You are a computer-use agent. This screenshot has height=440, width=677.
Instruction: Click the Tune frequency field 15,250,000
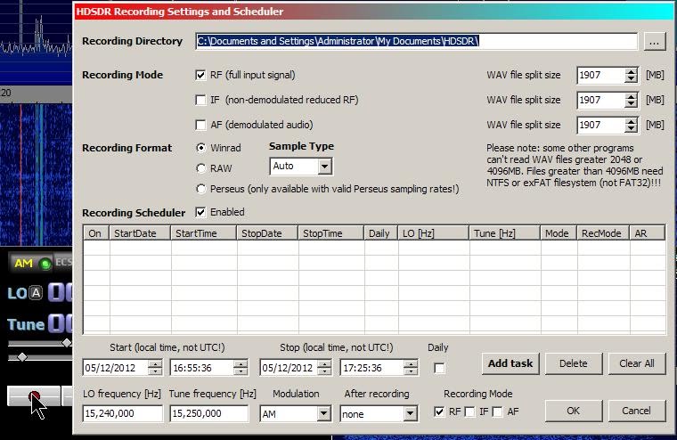click(x=209, y=413)
